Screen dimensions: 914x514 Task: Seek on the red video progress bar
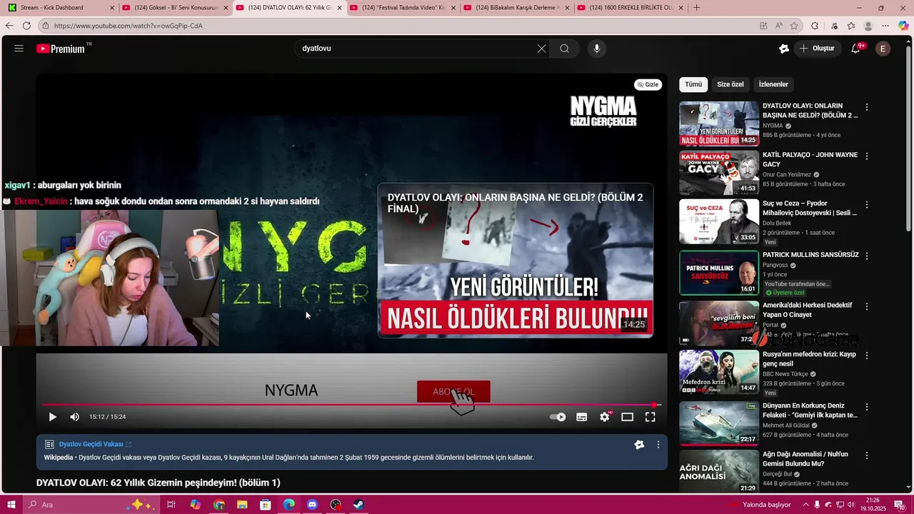350,405
